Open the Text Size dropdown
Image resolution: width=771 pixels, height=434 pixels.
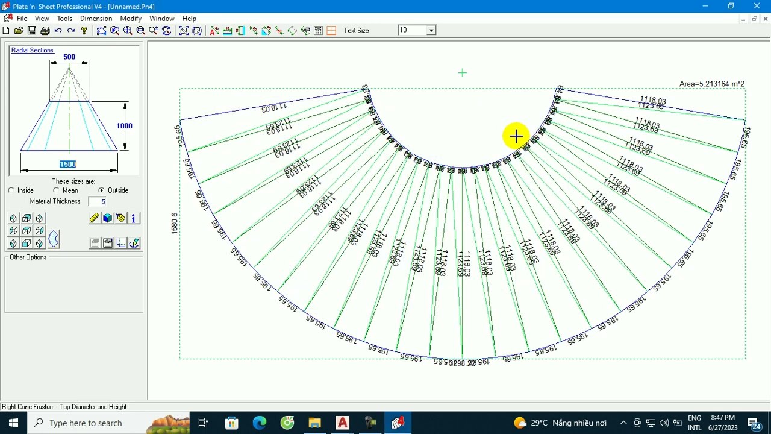pyautogui.click(x=431, y=30)
